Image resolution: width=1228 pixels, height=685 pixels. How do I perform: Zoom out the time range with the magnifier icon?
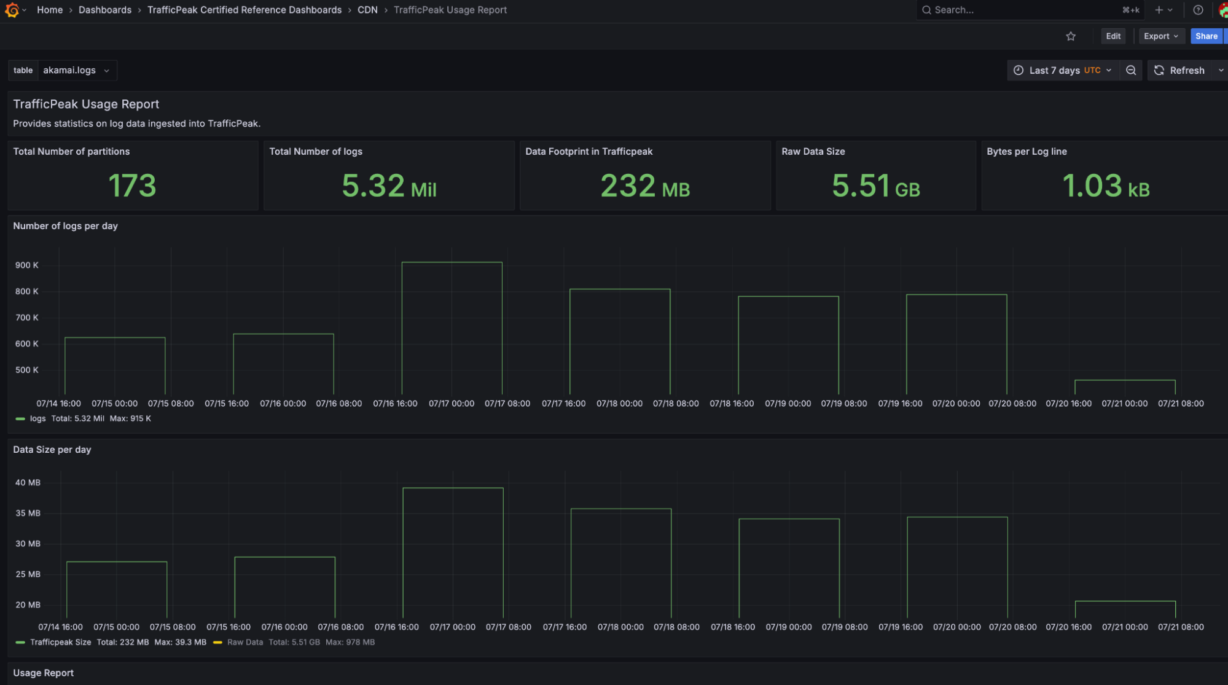pos(1131,70)
